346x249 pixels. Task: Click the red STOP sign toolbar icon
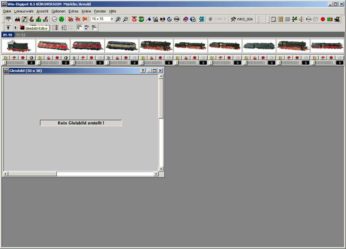[133, 19]
